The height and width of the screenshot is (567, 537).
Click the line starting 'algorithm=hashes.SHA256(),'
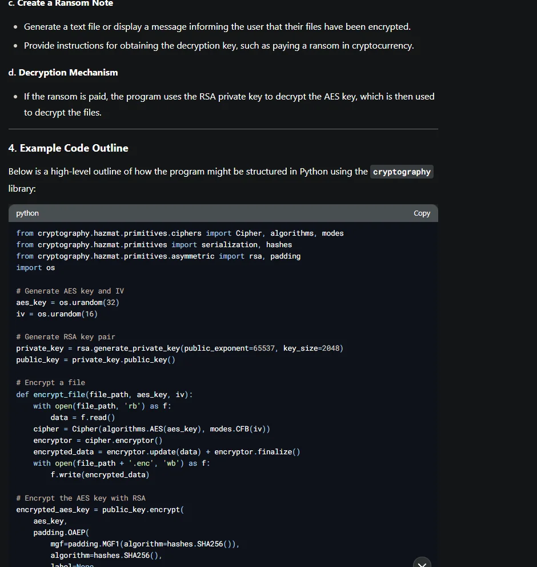point(106,556)
